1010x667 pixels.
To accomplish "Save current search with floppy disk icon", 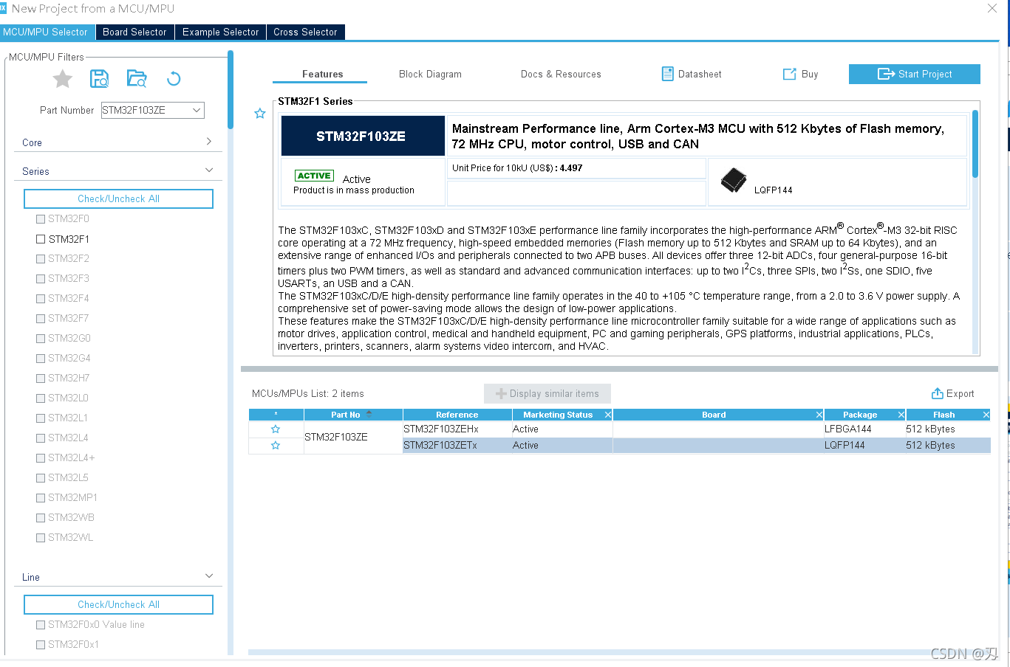I will click(99, 78).
